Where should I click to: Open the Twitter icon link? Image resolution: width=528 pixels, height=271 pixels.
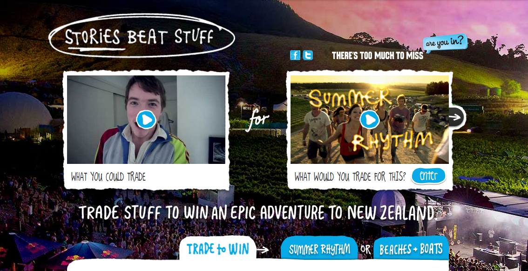pyautogui.click(x=308, y=55)
